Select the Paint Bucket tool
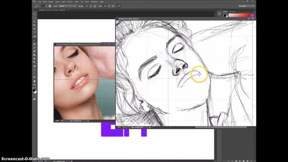The width and height of the screenshot is (288, 162). (x=35, y=55)
